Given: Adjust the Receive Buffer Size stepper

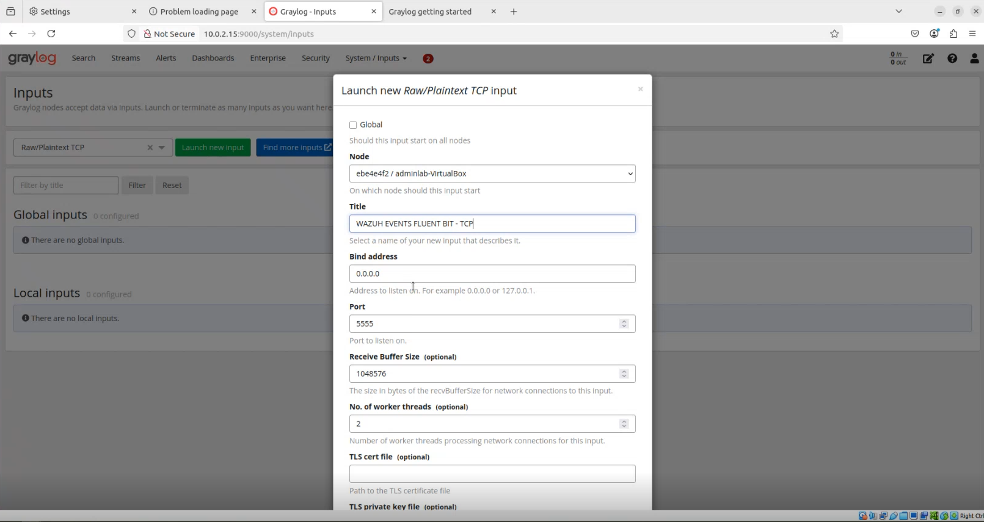Looking at the screenshot, I should click(x=624, y=374).
